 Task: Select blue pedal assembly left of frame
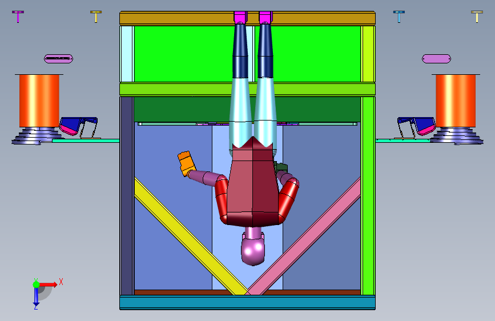pyautogui.click(x=79, y=127)
